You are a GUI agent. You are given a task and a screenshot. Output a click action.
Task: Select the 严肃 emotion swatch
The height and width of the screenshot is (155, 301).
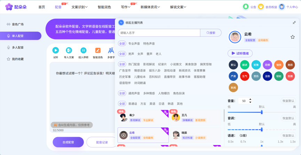[x=233, y=76]
